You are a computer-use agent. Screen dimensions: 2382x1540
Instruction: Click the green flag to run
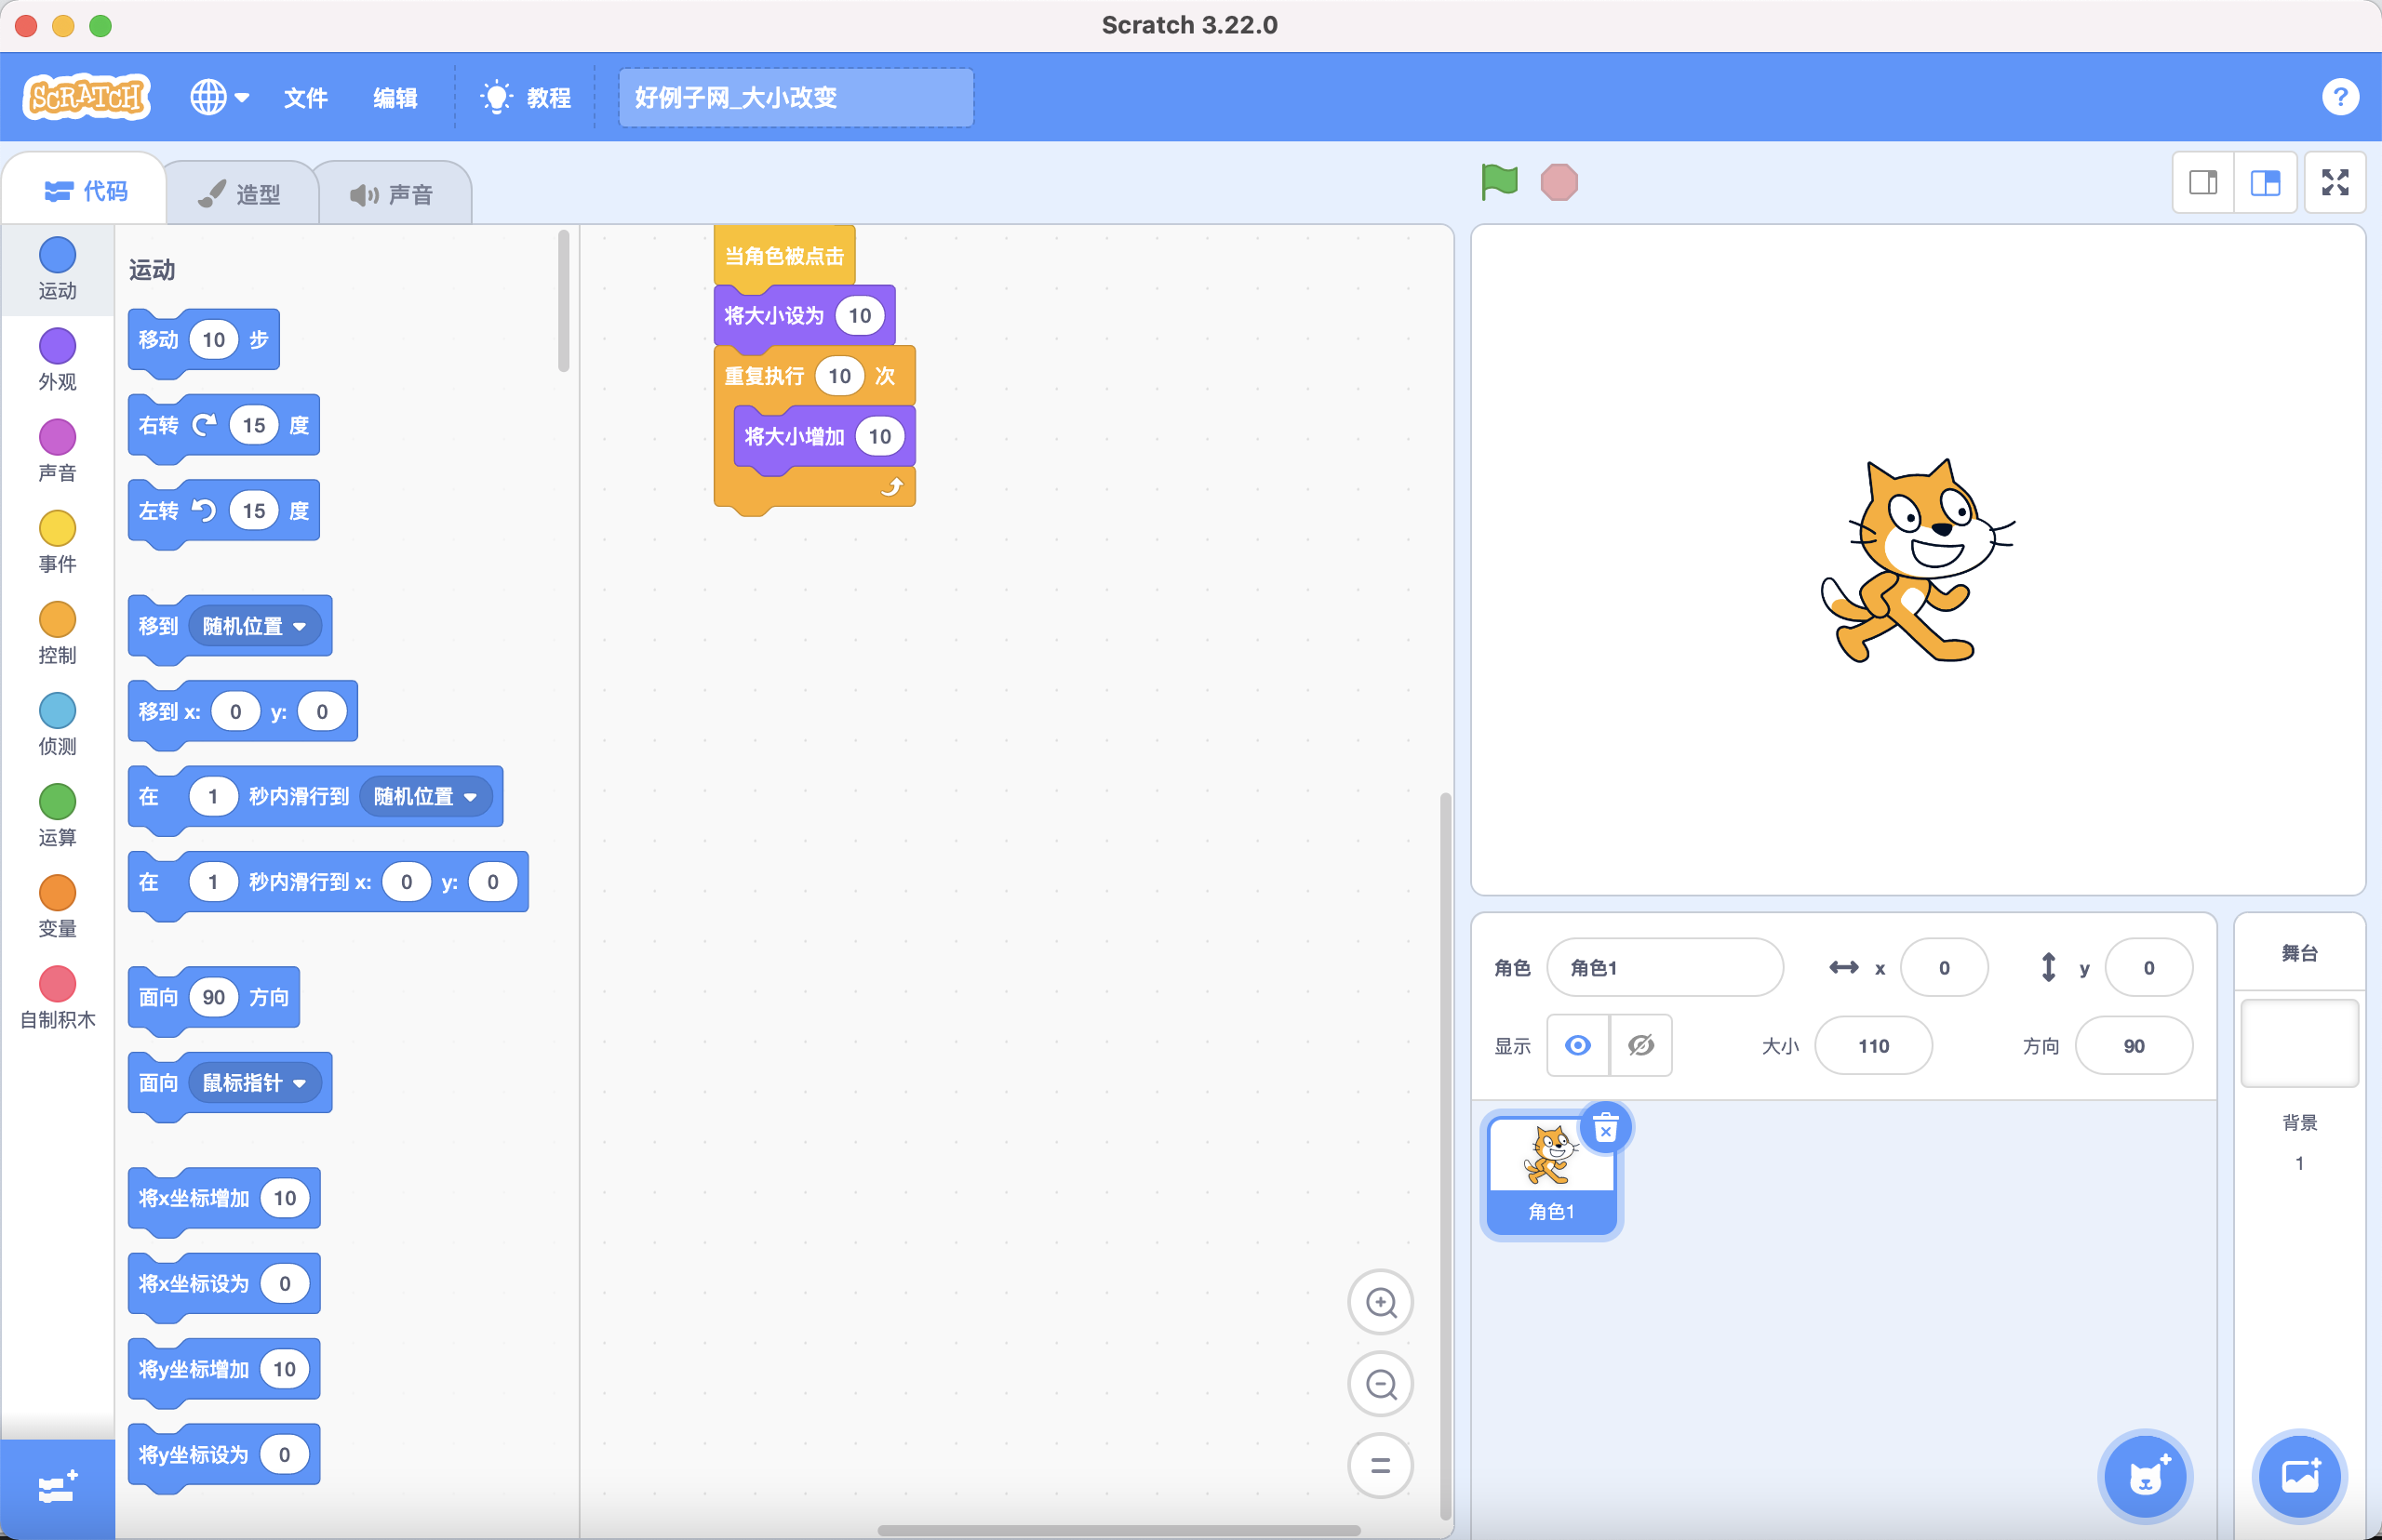pyautogui.click(x=1499, y=182)
